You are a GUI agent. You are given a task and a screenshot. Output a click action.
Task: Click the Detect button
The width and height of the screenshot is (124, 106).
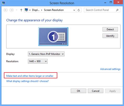110,29
